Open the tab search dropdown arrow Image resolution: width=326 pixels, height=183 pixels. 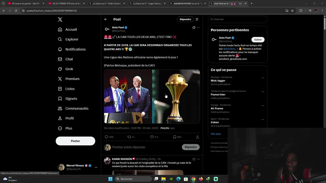(3, 4)
